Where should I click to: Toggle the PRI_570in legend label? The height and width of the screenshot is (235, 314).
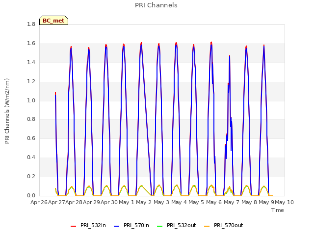(136, 225)
